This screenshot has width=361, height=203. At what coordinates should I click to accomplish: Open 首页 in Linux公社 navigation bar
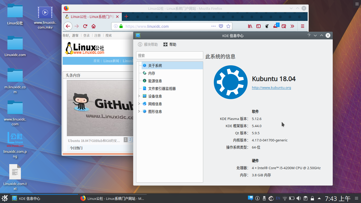coord(96,61)
